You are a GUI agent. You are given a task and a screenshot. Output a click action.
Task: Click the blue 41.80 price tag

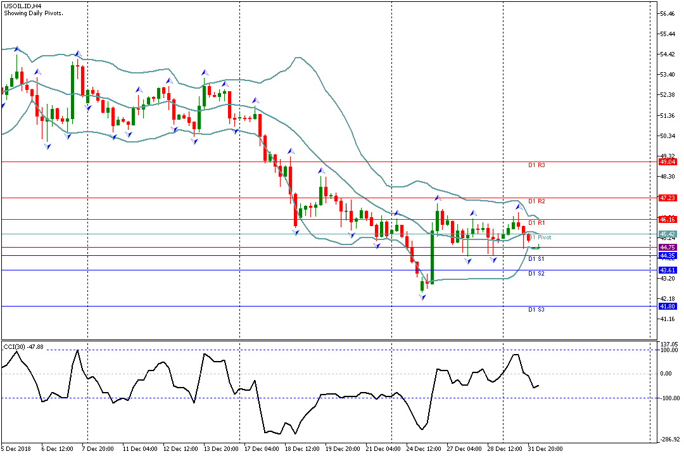[x=668, y=307]
